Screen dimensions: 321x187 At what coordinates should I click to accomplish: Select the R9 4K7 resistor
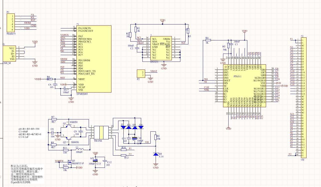coord(54,144)
